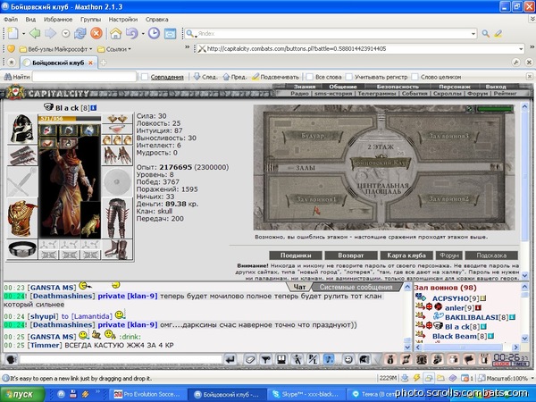The width and height of the screenshot is (536, 402).
Task: Click the New page icon in toolbar
Action: pyautogui.click(x=13, y=34)
